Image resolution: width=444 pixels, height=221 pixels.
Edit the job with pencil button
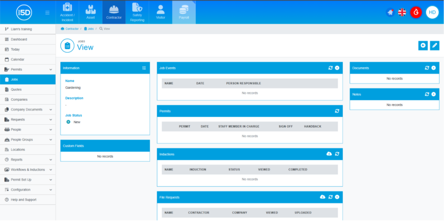435,46
